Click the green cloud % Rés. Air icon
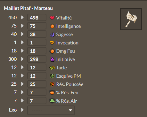The height and width of the screenshot is (117, 147). click(x=52, y=101)
